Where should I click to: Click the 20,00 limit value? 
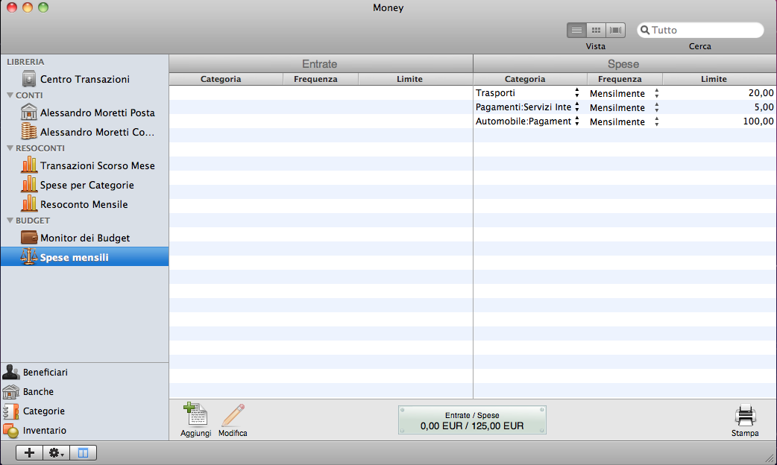[761, 92]
